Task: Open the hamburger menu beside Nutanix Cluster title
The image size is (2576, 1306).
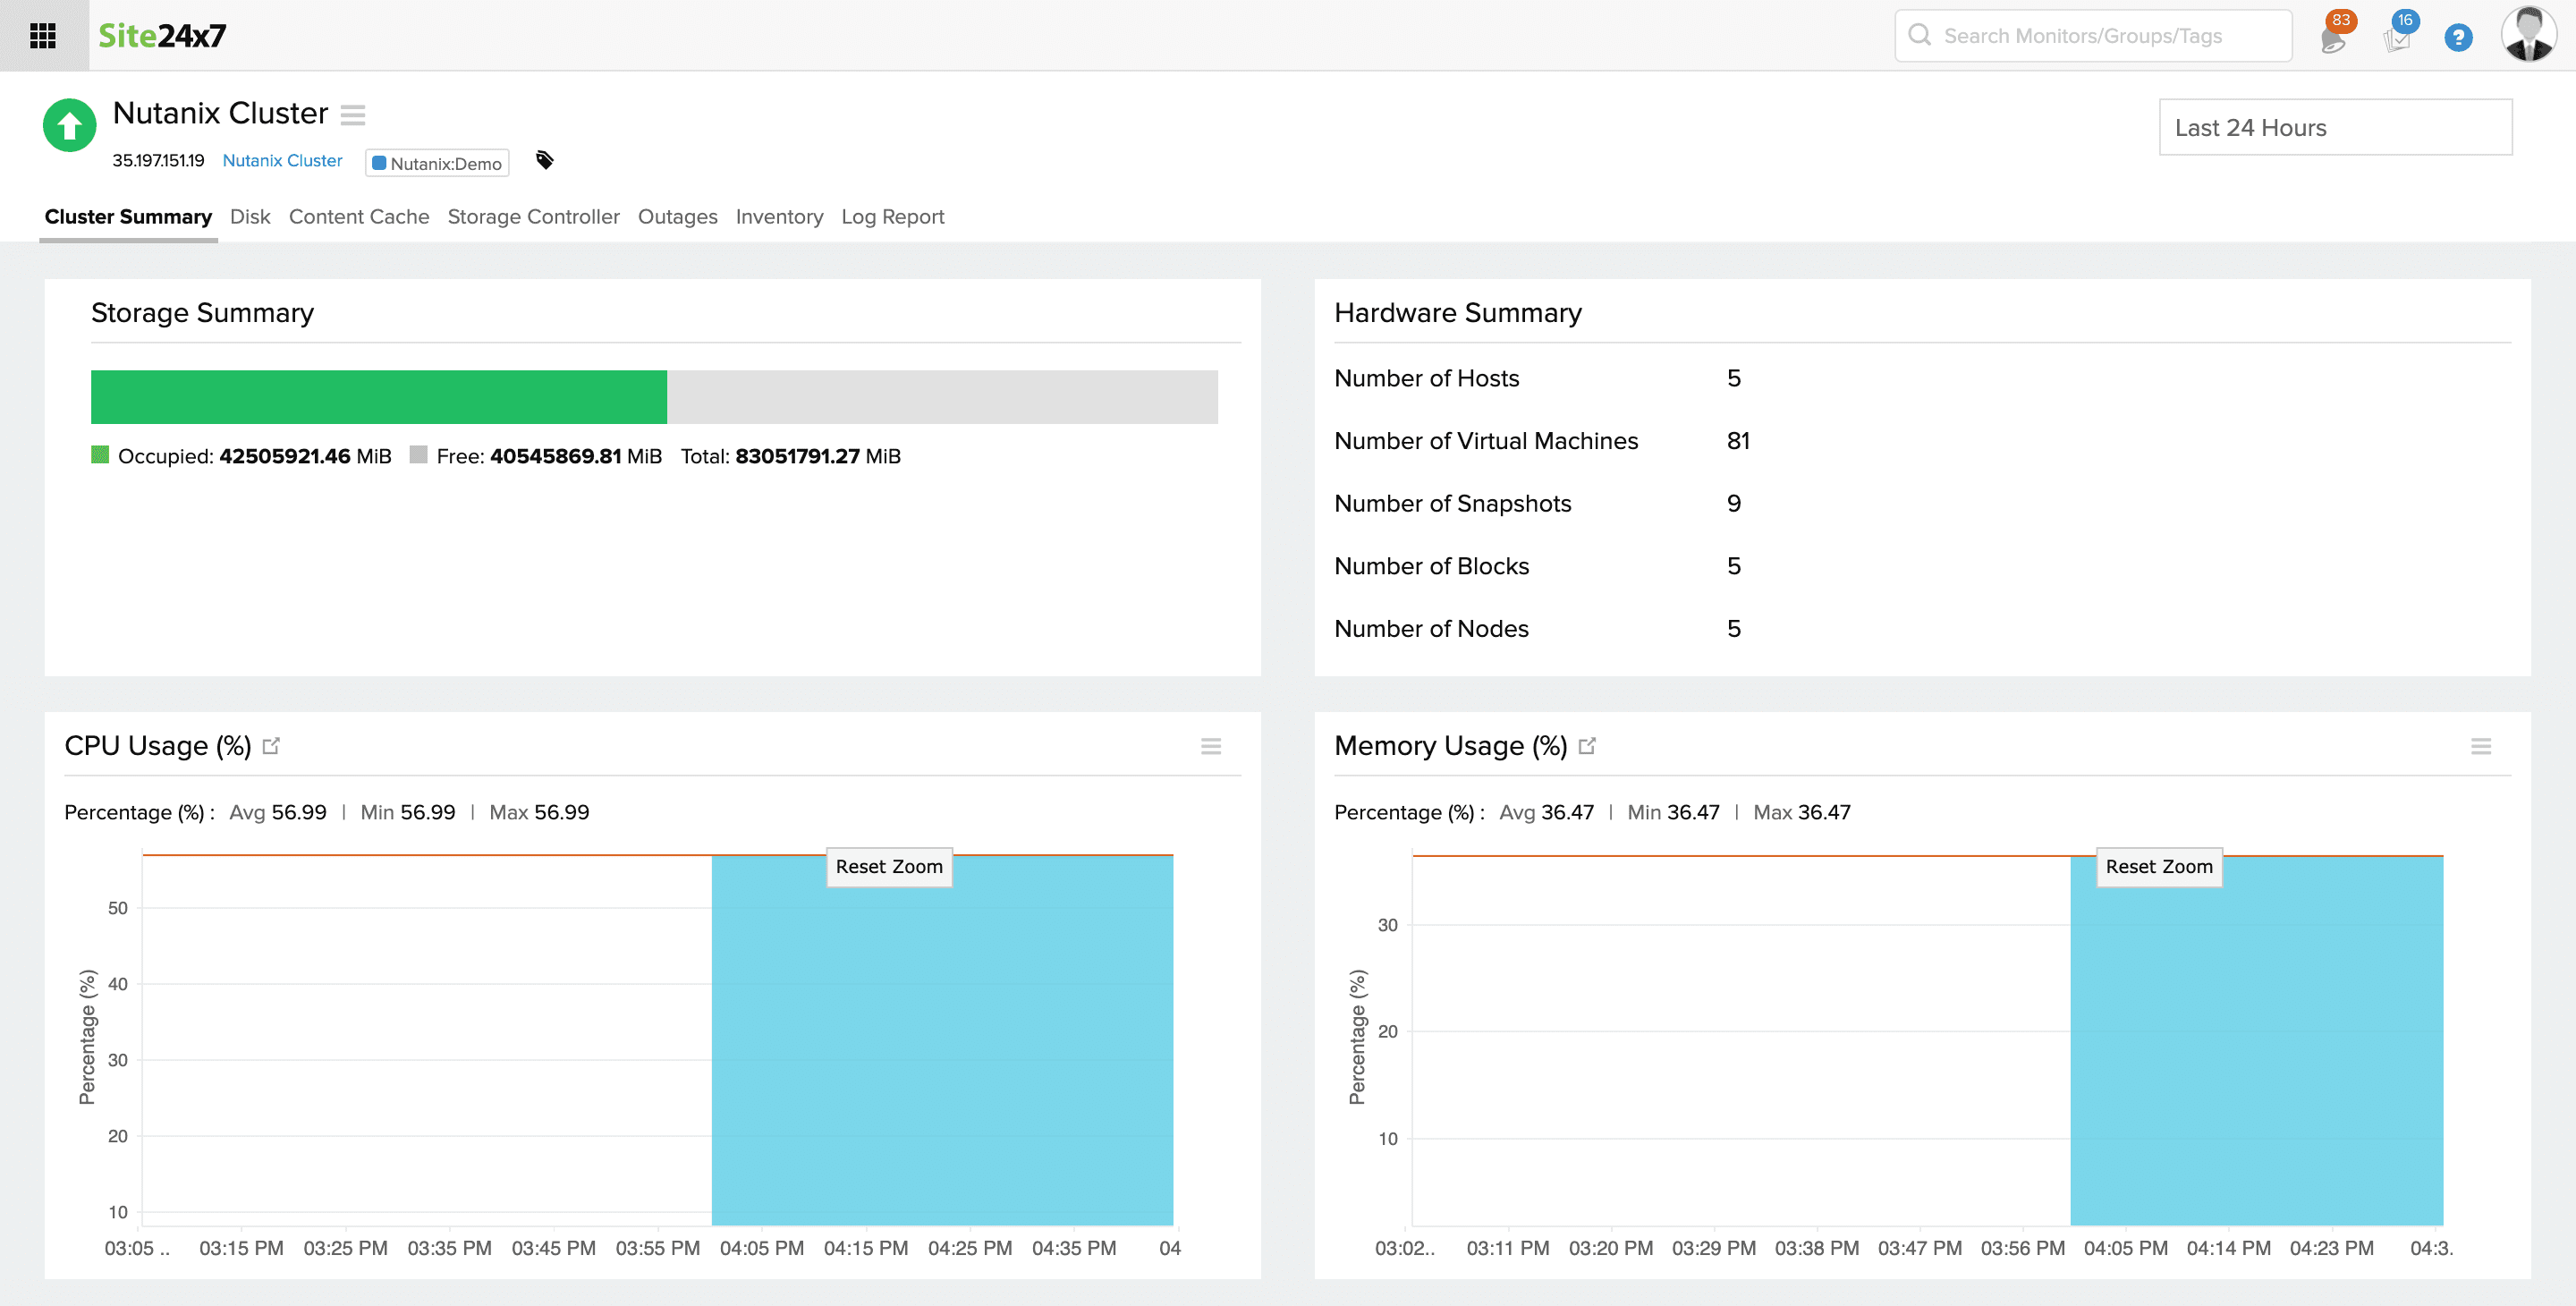Action: click(x=353, y=115)
